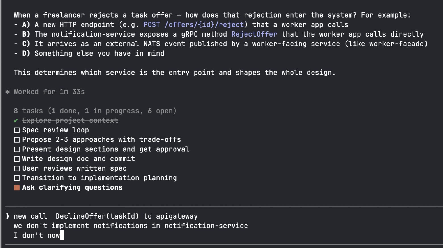This screenshot has width=443, height=248.
Task: Toggle the Spec review loop checkbox
Action: click(17, 130)
